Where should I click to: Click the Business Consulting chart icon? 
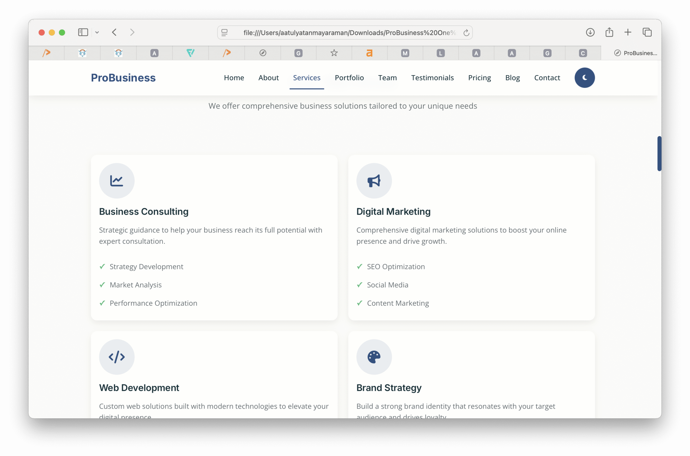coord(117,181)
